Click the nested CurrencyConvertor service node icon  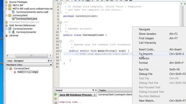(13, 32)
